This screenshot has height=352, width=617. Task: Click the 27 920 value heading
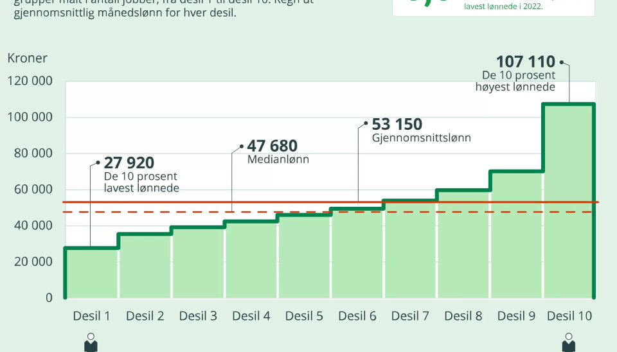[x=129, y=163]
